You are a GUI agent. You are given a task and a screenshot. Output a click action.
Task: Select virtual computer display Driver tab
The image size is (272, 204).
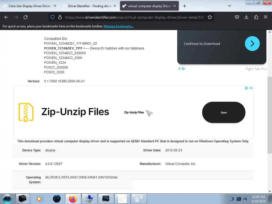pyautogui.click(x=149, y=6)
